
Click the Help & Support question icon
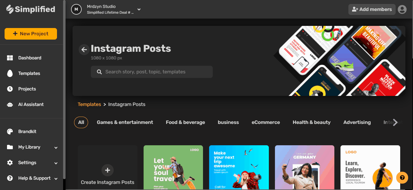(10, 178)
